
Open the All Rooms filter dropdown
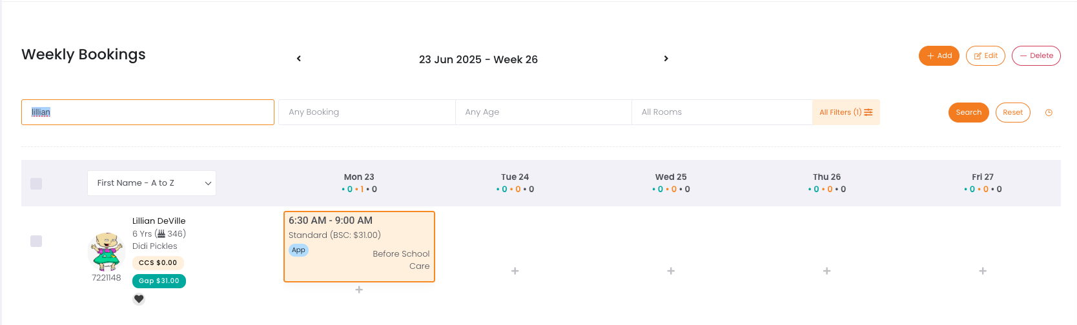(722, 112)
